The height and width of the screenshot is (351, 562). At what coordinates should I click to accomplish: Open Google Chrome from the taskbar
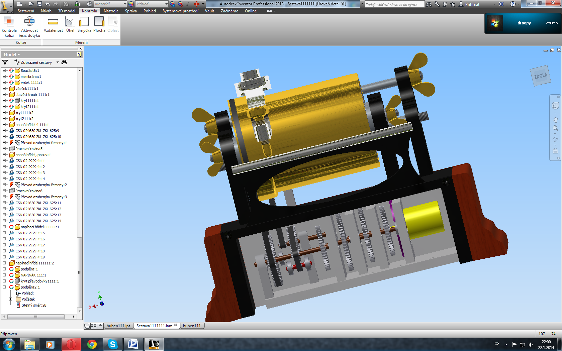(x=92, y=344)
